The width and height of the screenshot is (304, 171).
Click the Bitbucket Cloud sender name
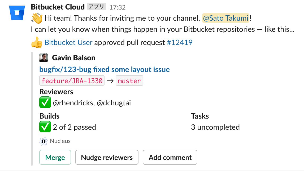[58, 7]
